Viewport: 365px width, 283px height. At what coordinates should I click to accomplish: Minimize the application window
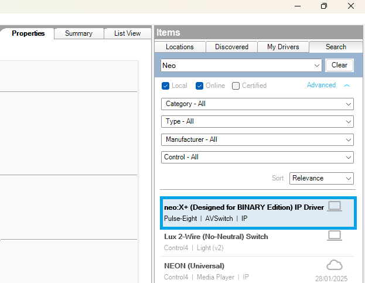coord(298,6)
